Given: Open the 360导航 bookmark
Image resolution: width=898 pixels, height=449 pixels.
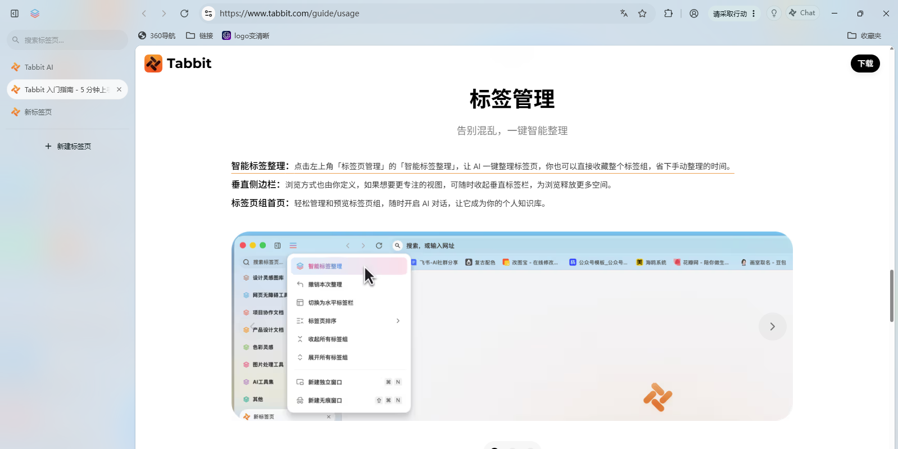Looking at the screenshot, I should 157,35.
